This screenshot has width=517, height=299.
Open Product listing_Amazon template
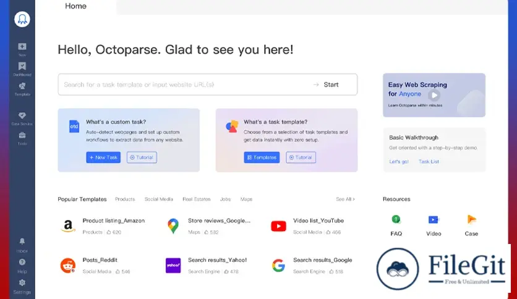113,221
